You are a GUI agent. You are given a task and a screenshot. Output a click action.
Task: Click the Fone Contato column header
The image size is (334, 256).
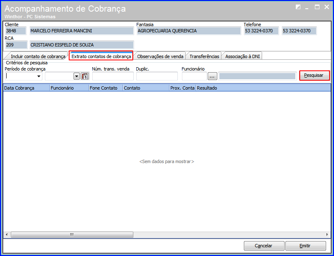pos(106,88)
